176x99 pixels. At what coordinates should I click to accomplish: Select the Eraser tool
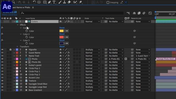(x=69, y=2)
